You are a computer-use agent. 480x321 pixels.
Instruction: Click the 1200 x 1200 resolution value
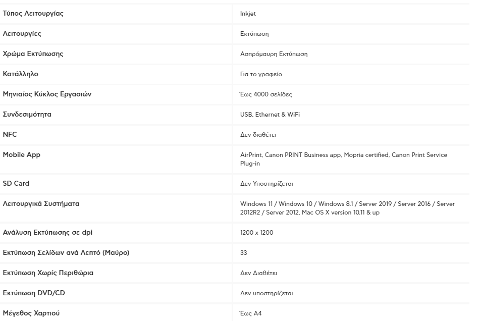coord(256,233)
